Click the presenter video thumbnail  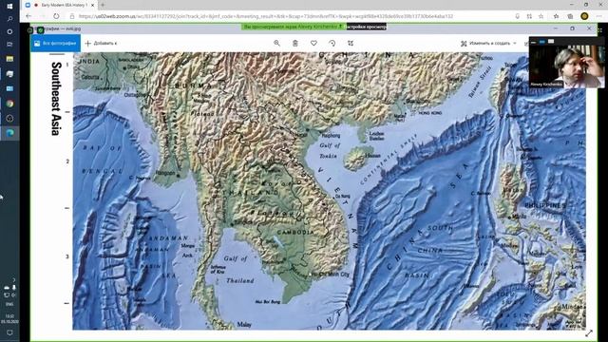pyautogui.click(x=566, y=66)
